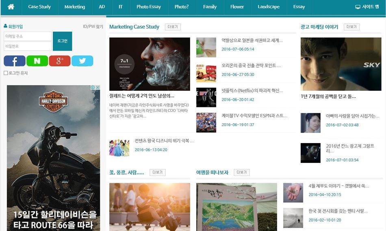The width and height of the screenshot is (386, 231).
Task: Open the 꽃, 풍광, 사람 heading
Action: pyautogui.click(x=126, y=172)
